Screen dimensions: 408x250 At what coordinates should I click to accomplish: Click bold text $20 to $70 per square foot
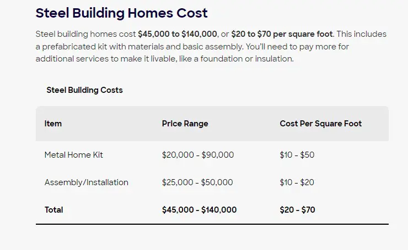(282, 34)
